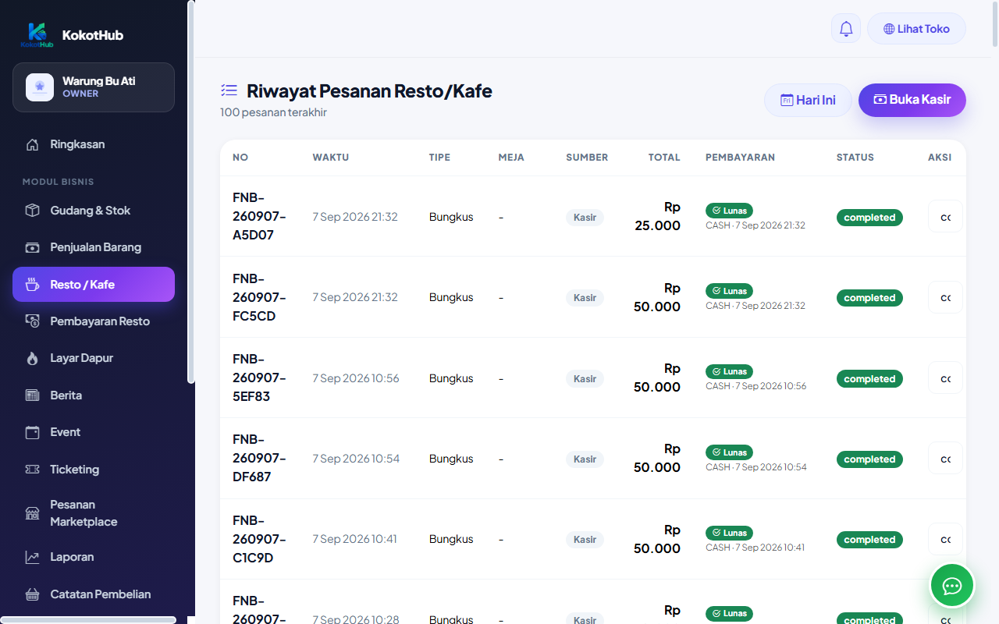Click the Rp 25.000 total amount
The width and height of the screenshot is (999, 624).
pos(658,216)
